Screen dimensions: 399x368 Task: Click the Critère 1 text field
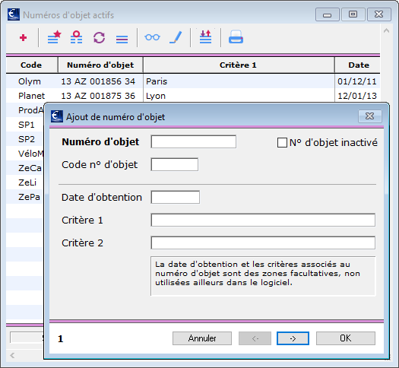click(x=263, y=220)
